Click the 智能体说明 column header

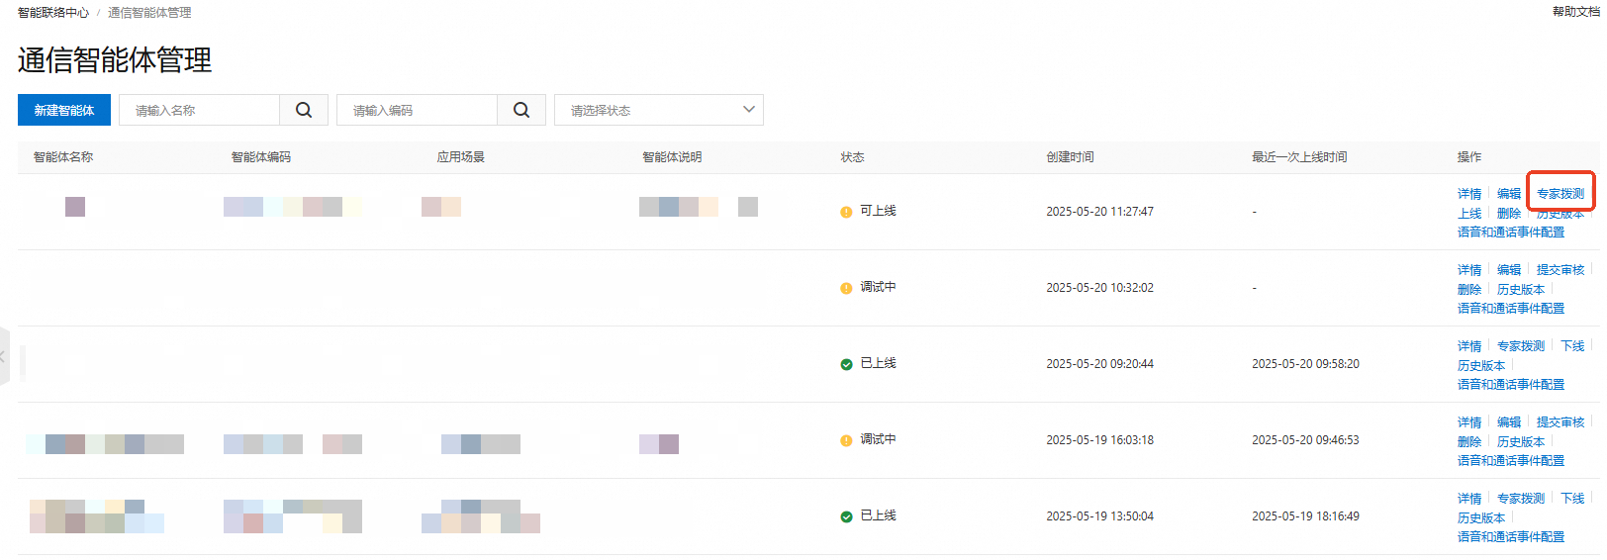pyautogui.click(x=673, y=157)
